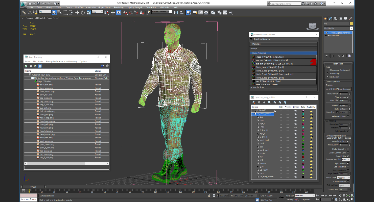Open the reference coordinate View dropdown
374x202 pixels.
pos(98,12)
